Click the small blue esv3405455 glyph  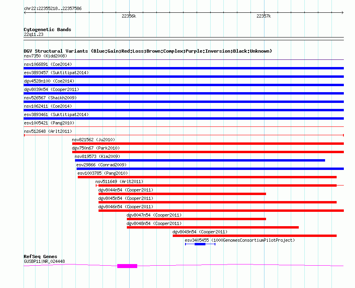coord(200,244)
